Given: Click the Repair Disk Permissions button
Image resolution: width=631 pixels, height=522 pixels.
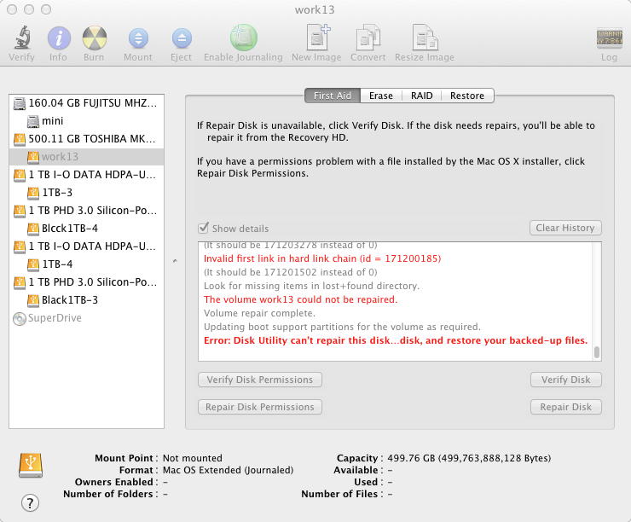Looking at the screenshot, I should [260, 407].
